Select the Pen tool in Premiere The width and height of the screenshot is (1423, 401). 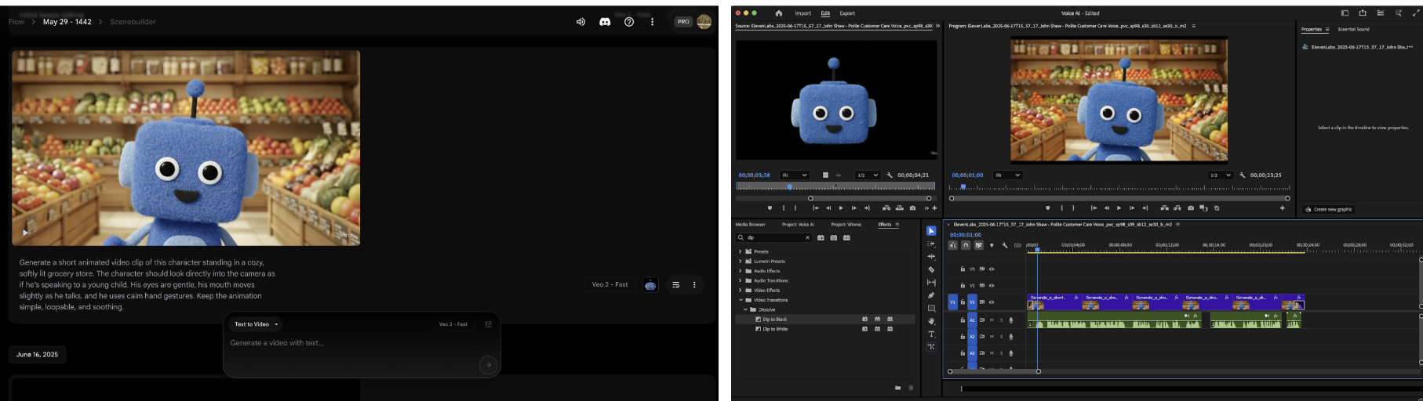click(x=931, y=295)
